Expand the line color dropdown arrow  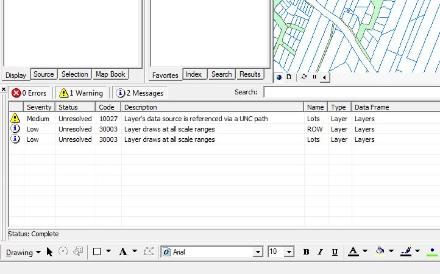click(x=417, y=251)
